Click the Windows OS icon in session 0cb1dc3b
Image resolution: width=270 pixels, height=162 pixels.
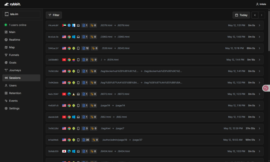(74, 37)
